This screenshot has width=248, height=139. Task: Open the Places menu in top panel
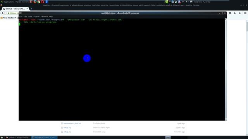point(18,2)
